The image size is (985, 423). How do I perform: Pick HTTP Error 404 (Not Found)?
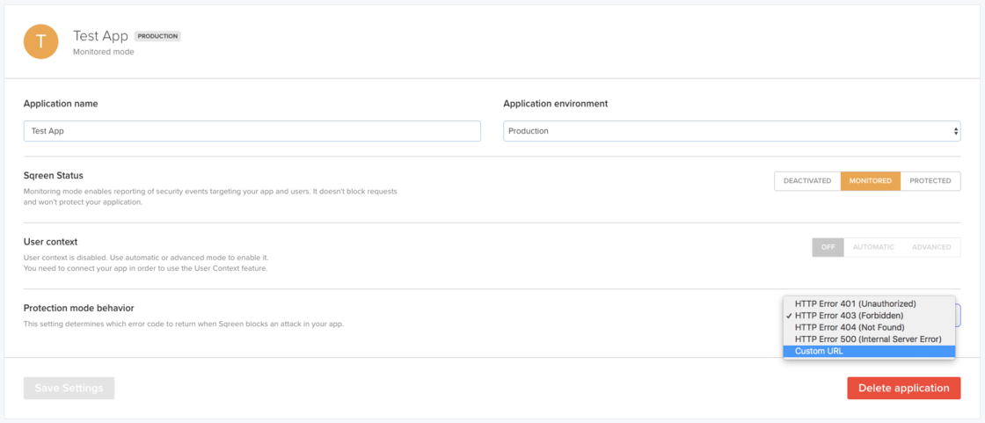850,327
